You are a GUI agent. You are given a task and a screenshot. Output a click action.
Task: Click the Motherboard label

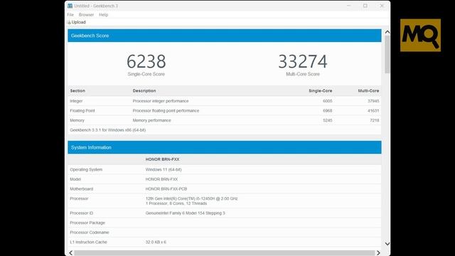pos(82,189)
